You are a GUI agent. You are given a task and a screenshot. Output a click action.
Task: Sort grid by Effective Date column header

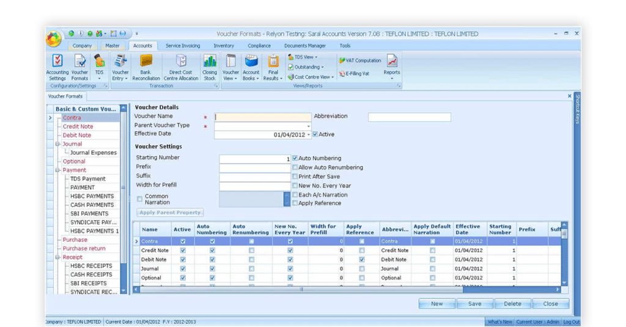[469, 229]
